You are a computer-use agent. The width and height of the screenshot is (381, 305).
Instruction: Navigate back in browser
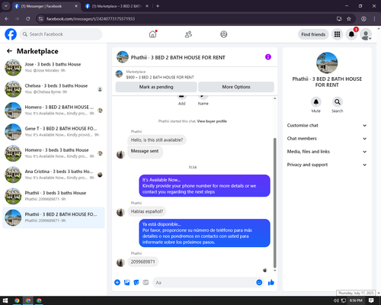coord(7,19)
